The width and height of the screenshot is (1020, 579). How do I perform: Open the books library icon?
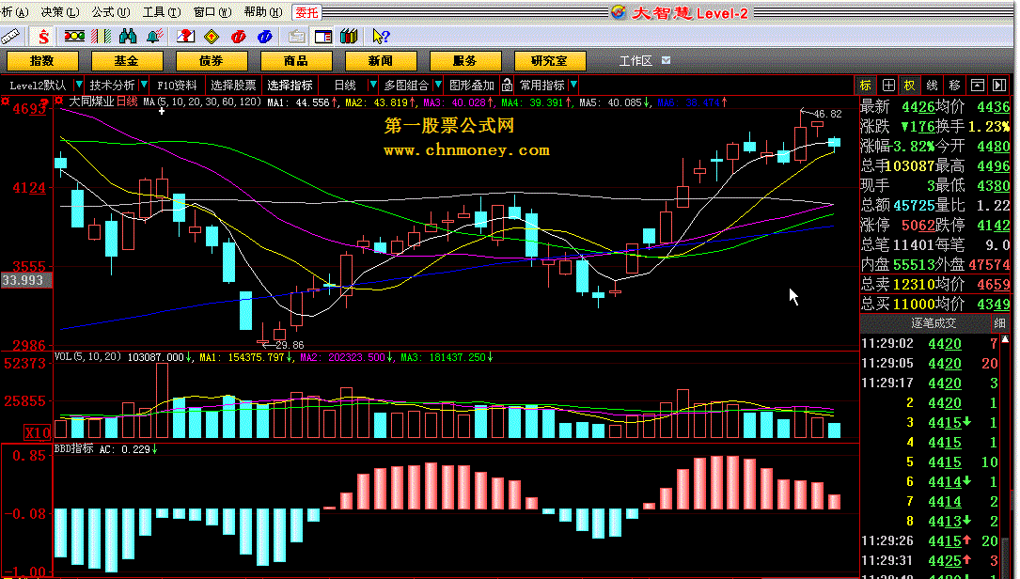click(350, 37)
